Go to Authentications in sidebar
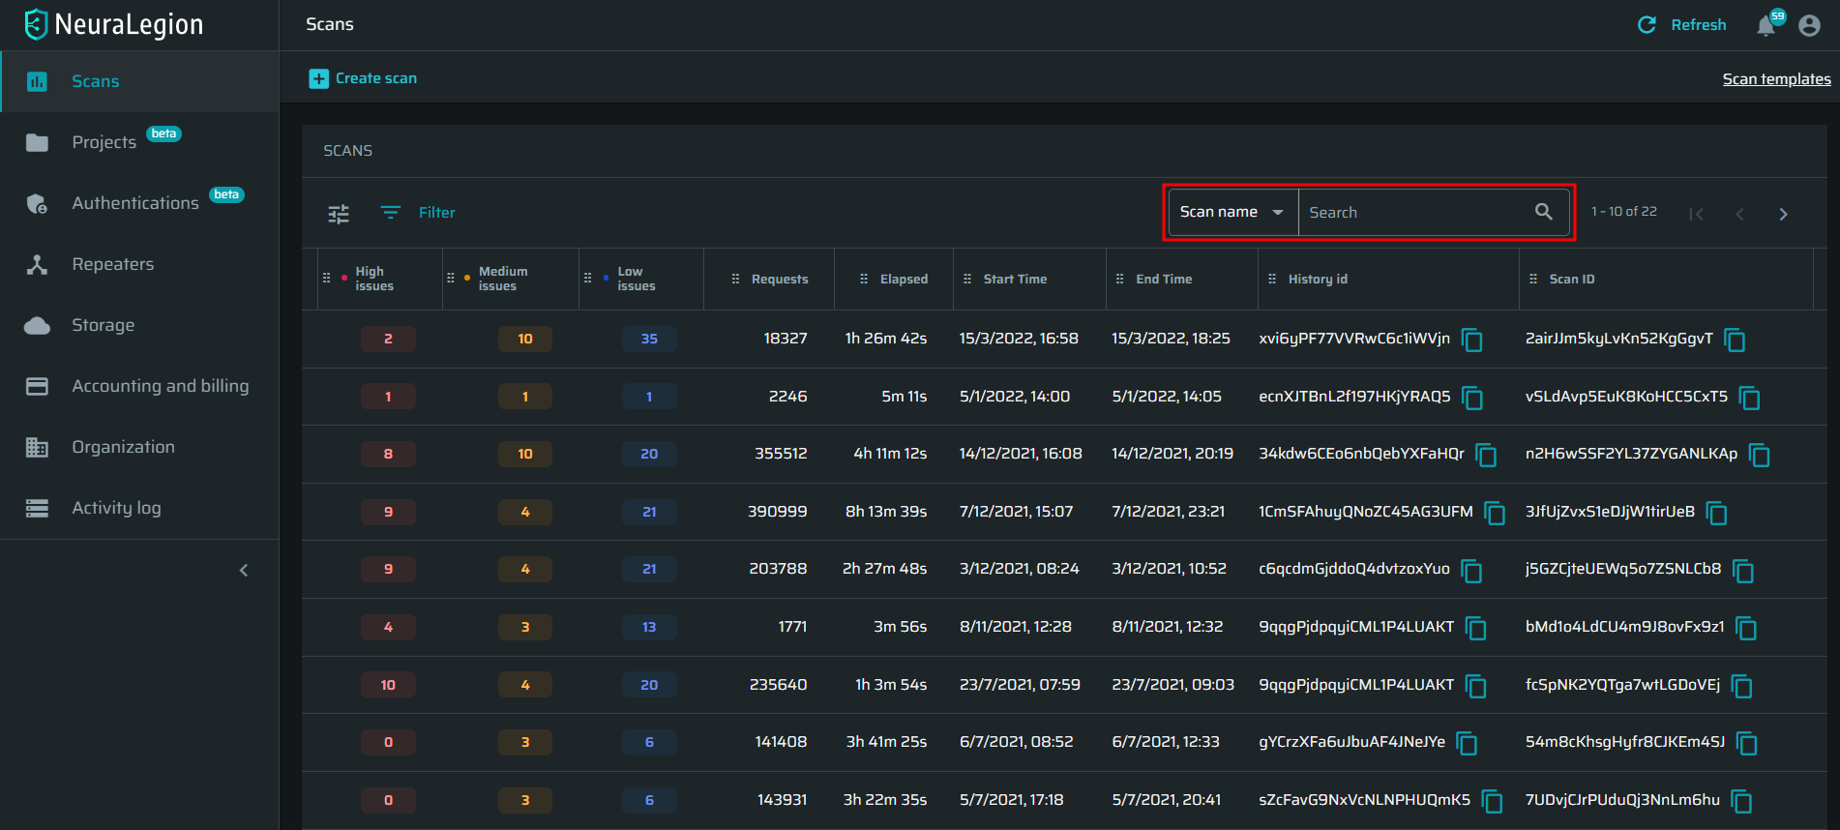This screenshot has height=830, width=1840. click(140, 203)
